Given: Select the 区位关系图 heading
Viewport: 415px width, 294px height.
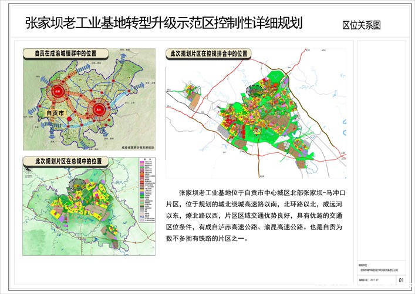Looking at the screenshot, I should pyautogui.click(x=362, y=25).
